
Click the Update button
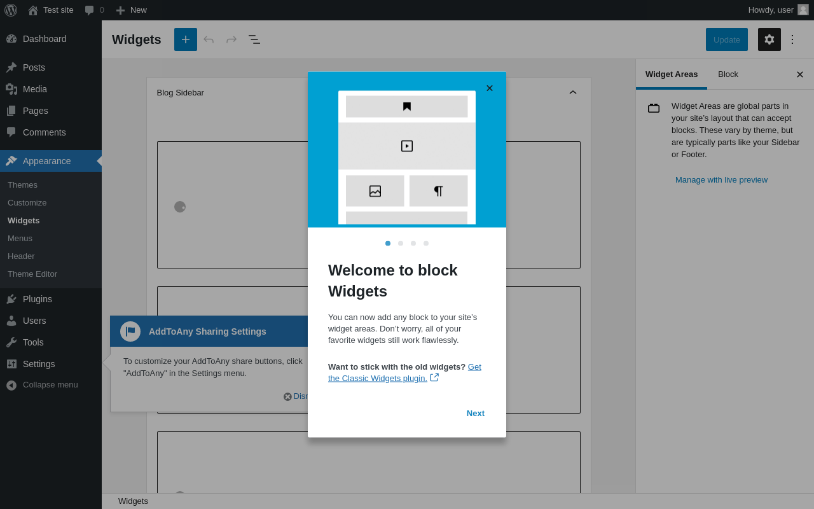coord(727,39)
